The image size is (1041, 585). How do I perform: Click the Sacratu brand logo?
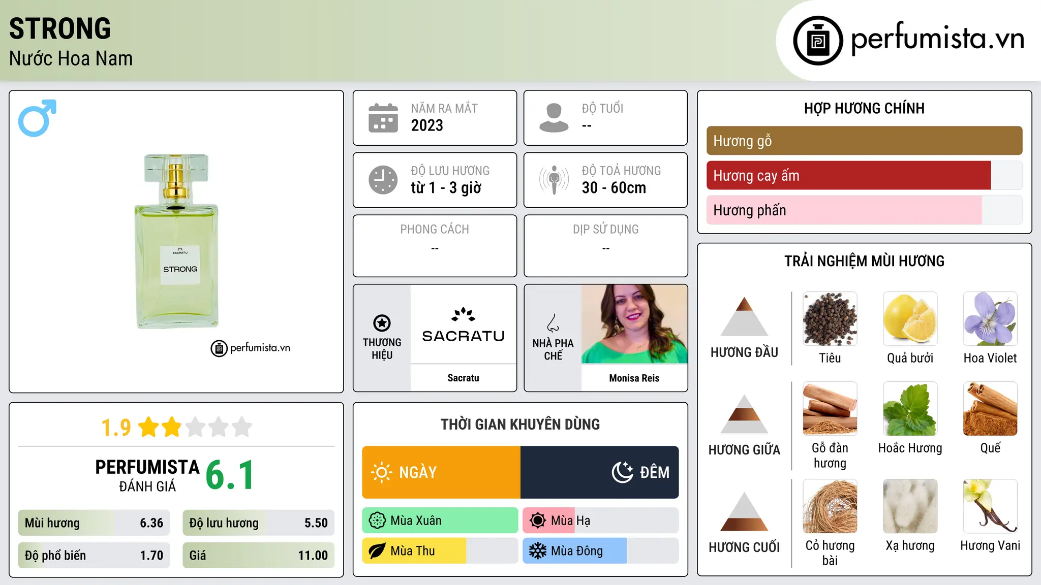click(x=463, y=325)
